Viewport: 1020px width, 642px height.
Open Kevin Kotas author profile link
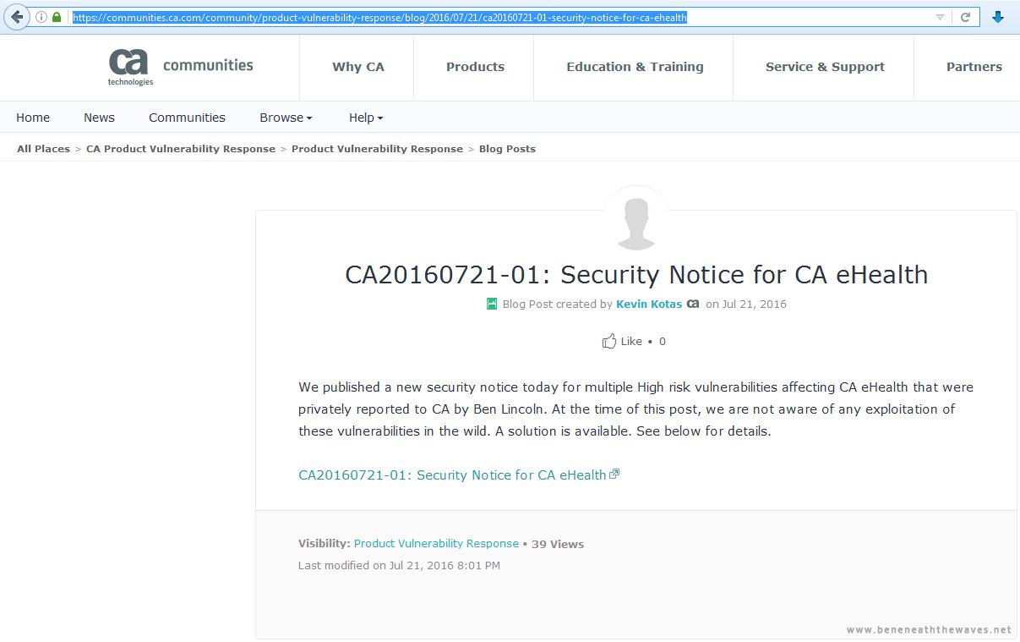point(649,305)
